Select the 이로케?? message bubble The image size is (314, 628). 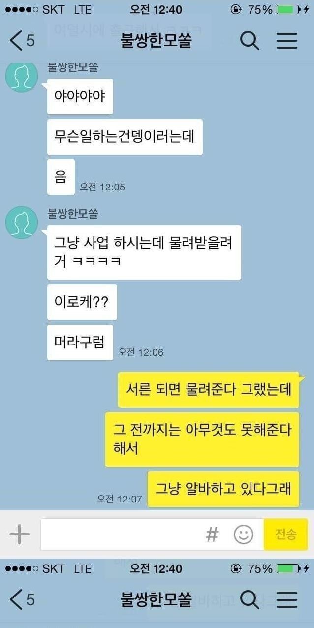click(82, 302)
